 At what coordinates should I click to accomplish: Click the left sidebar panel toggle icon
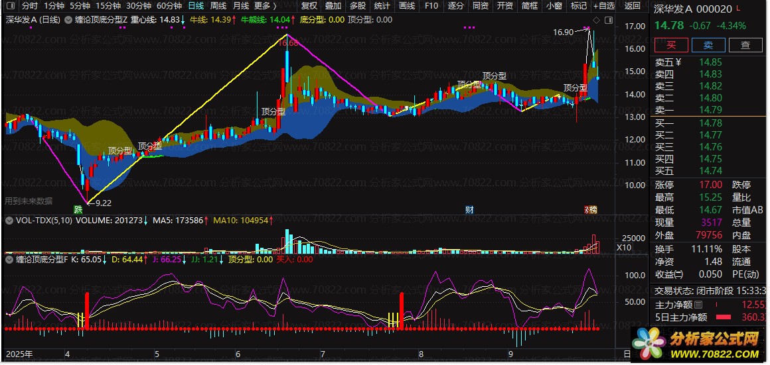9,6
